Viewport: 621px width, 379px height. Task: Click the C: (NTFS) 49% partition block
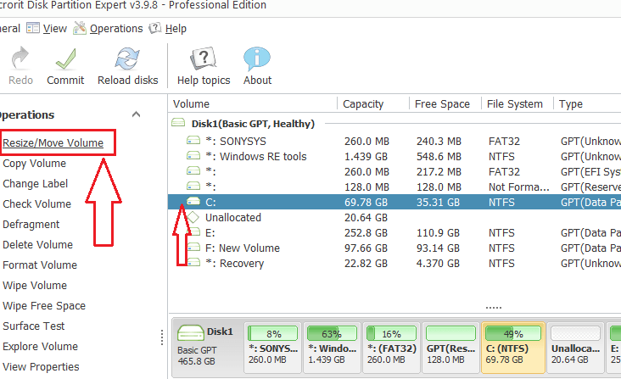point(513,348)
